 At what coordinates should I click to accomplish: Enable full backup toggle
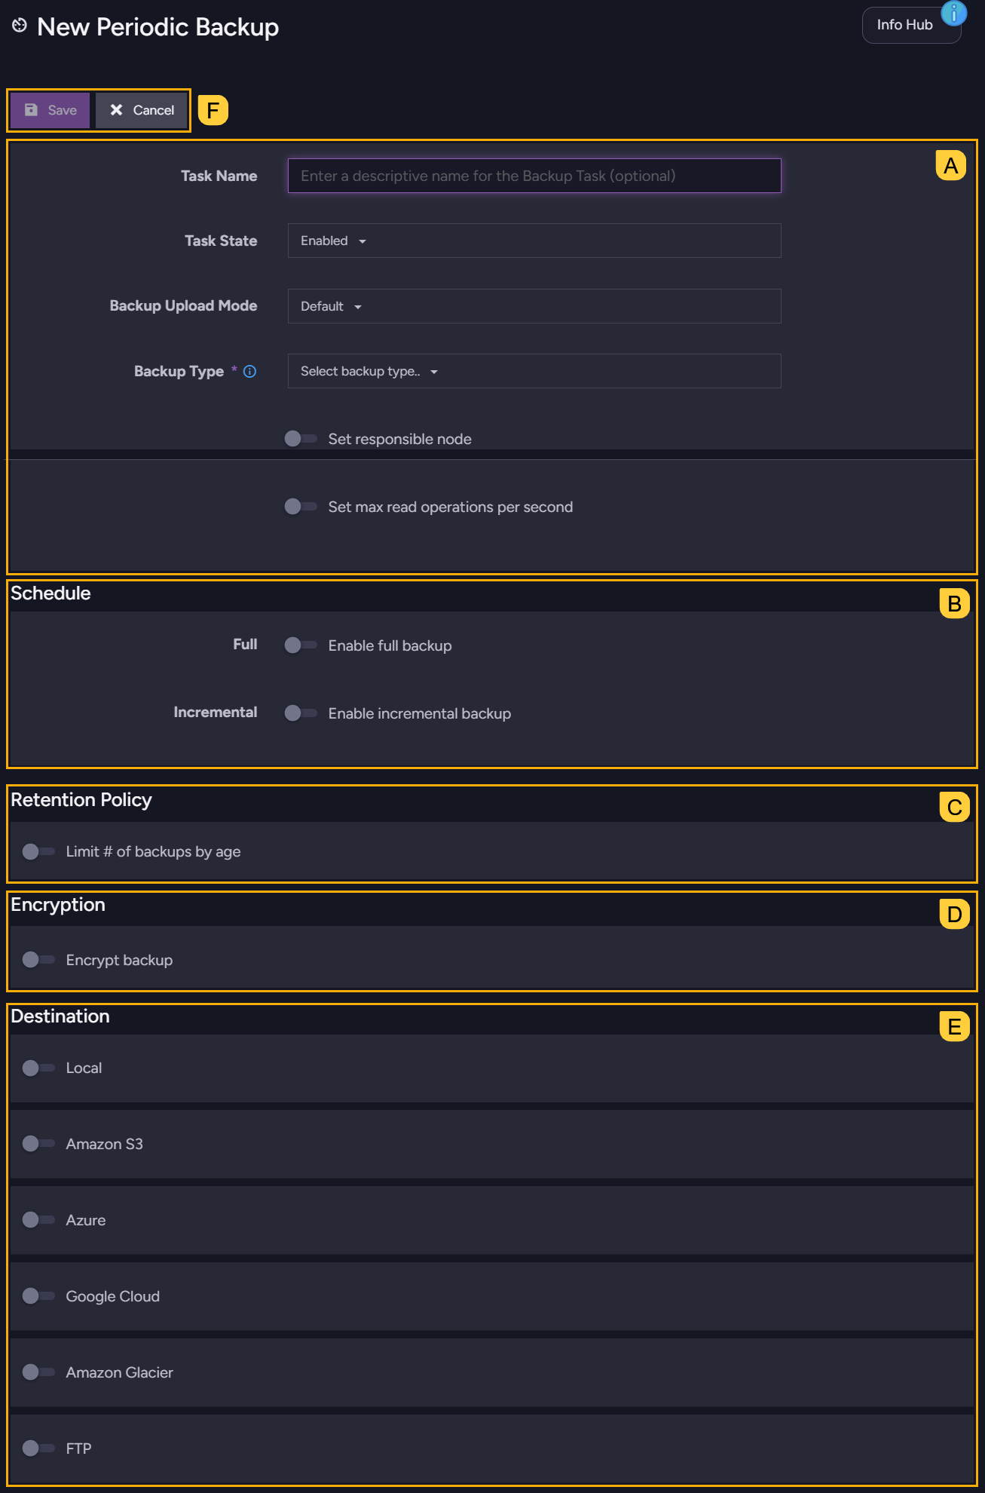click(300, 645)
